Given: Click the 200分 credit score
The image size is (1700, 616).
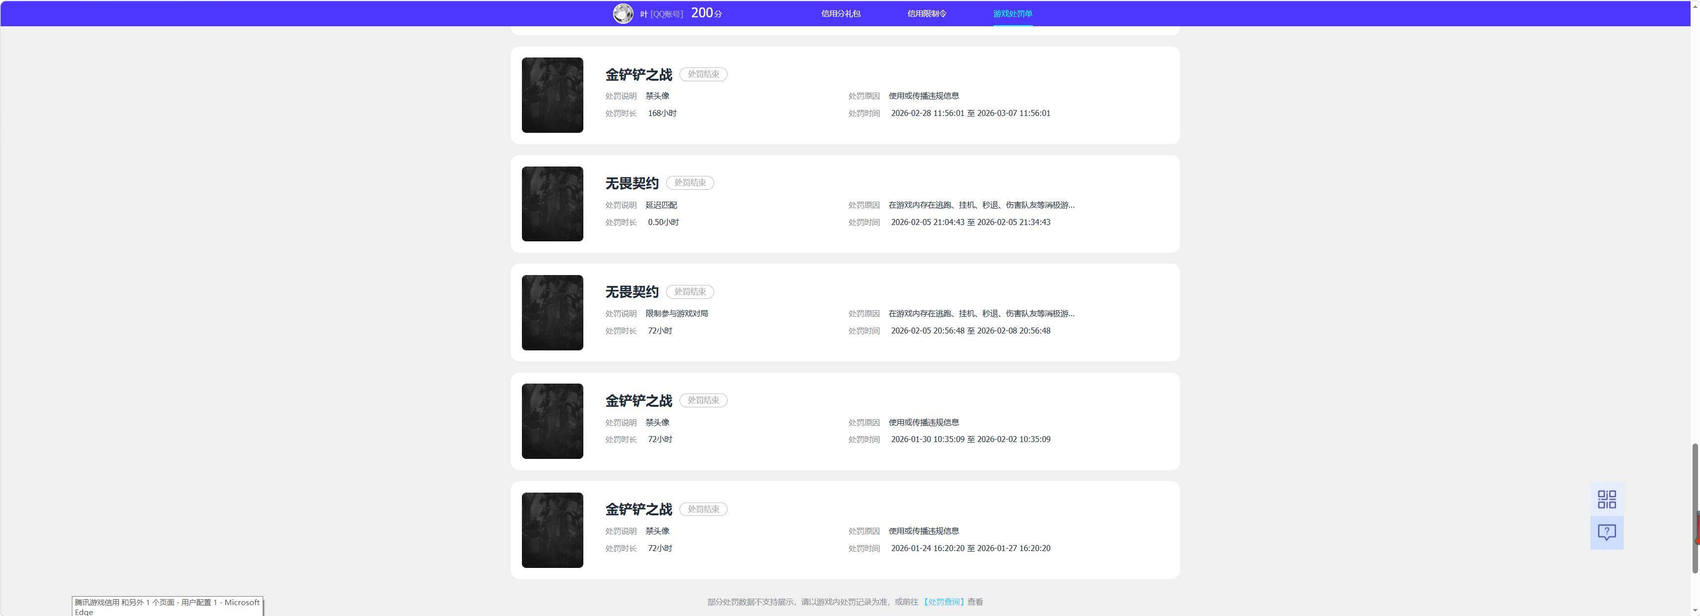Looking at the screenshot, I should click(706, 13).
